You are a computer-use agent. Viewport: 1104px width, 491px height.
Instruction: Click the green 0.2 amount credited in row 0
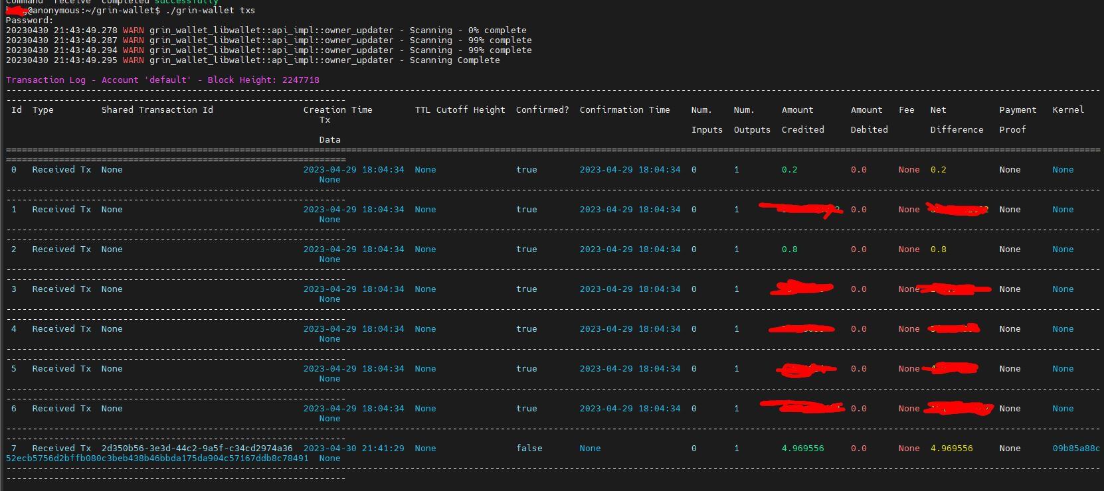pos(789,170)
